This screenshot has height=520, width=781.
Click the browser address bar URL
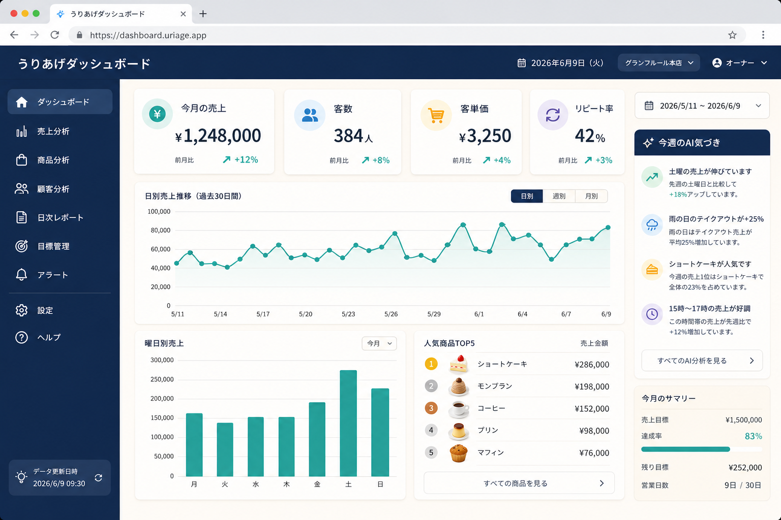click(148, 35)
